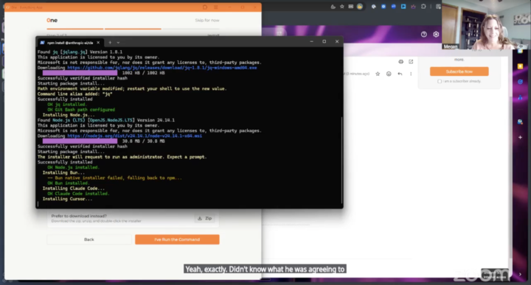Add emoji reaction to the email
Image resolution: width=531 pixels, height=285 pixels.
[389, 74]
